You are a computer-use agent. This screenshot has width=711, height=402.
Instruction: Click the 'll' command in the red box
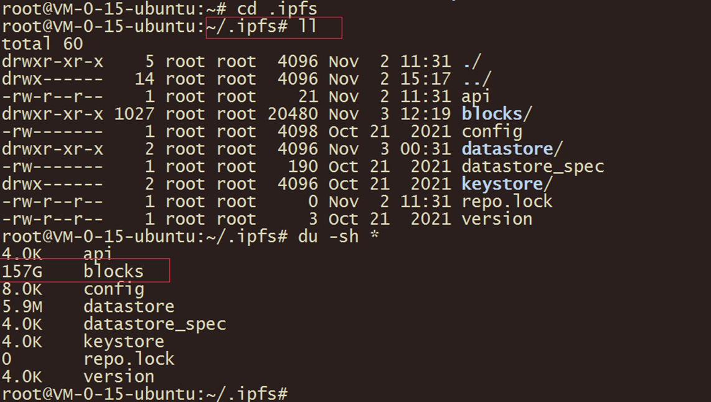tap(309, 27)
